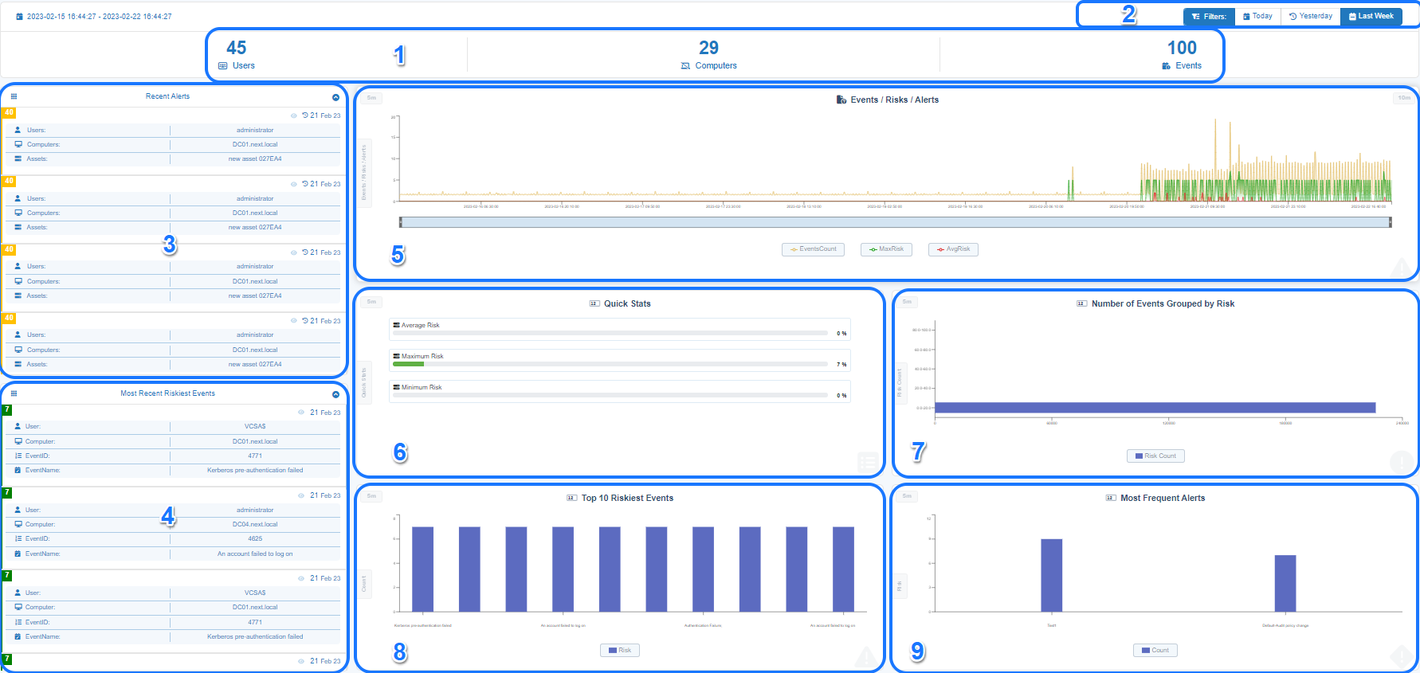Viewport: 1420px width, 673px height.
Task: Click the 10m badge on Events / Risks / Alerts chart
Action: coord(1403,98)
